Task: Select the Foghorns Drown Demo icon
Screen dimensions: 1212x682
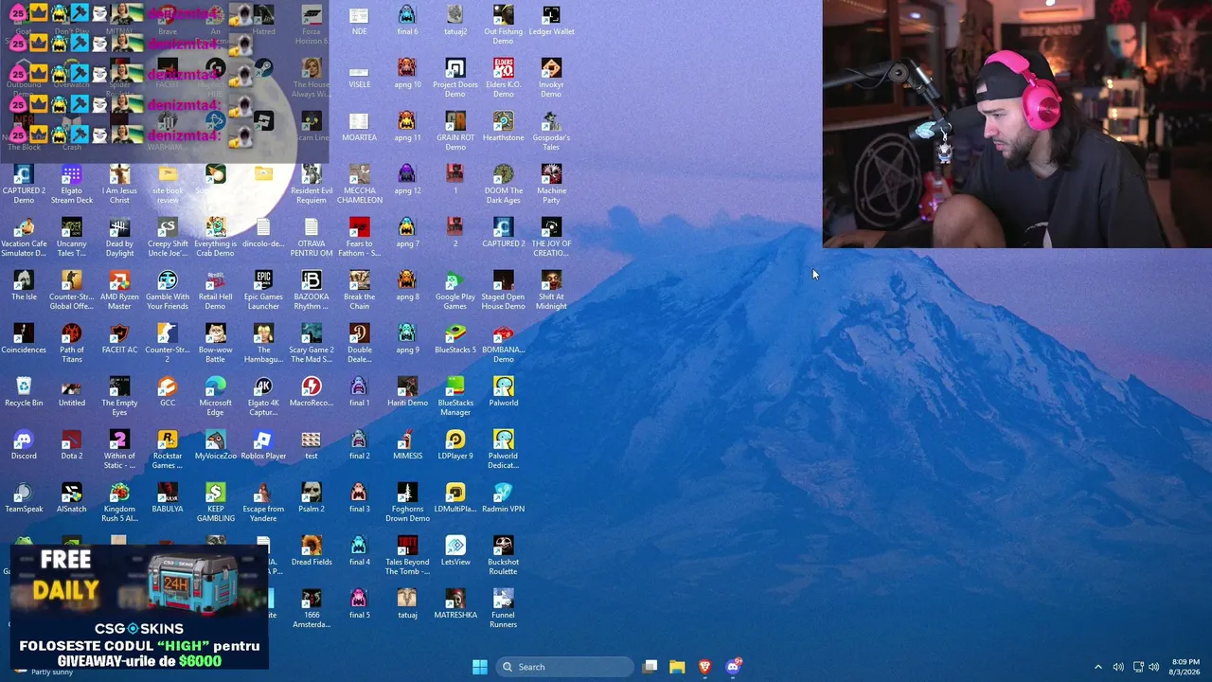Action: [407, 503]
